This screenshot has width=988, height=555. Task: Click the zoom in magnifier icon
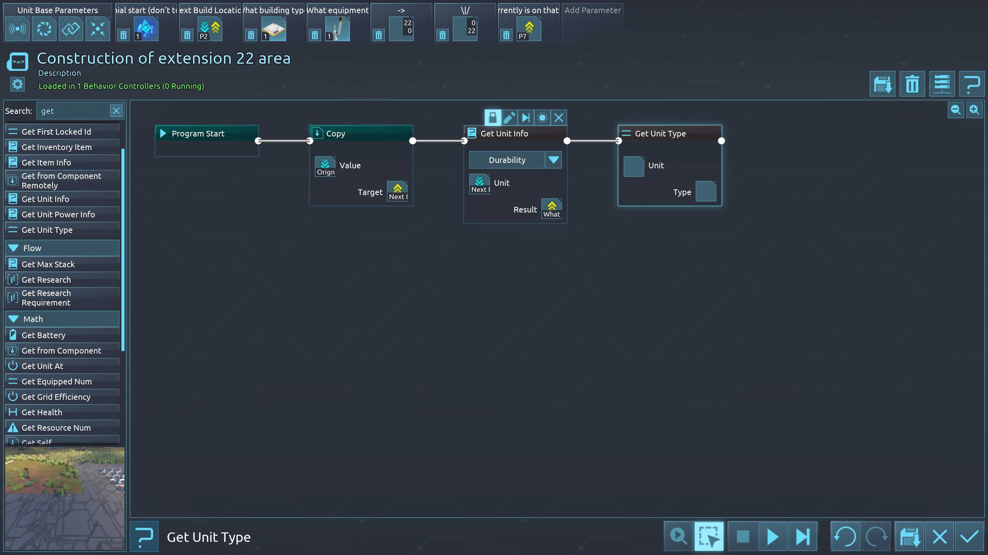tap(974, 110)
